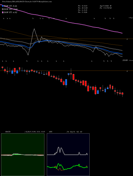Click the last red candlestick on the right
This screenshot has height=176, width=133.
[122, 94]
